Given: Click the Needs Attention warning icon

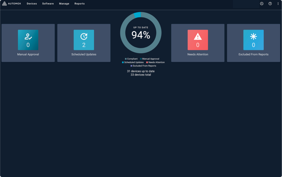Looking at the screenshot, I should pyautogui.click(x=197, y=37).
